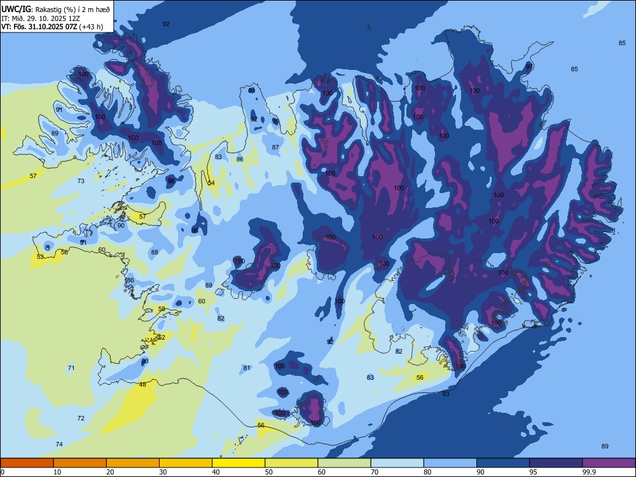This screenshot has height=477, width=636.
Task: Click the purple above-99.9 legend swatch
Action: click(x=609, y=463)
